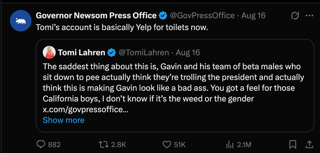Open Tomi Lahren's profile photo

[x=49, y=52]
